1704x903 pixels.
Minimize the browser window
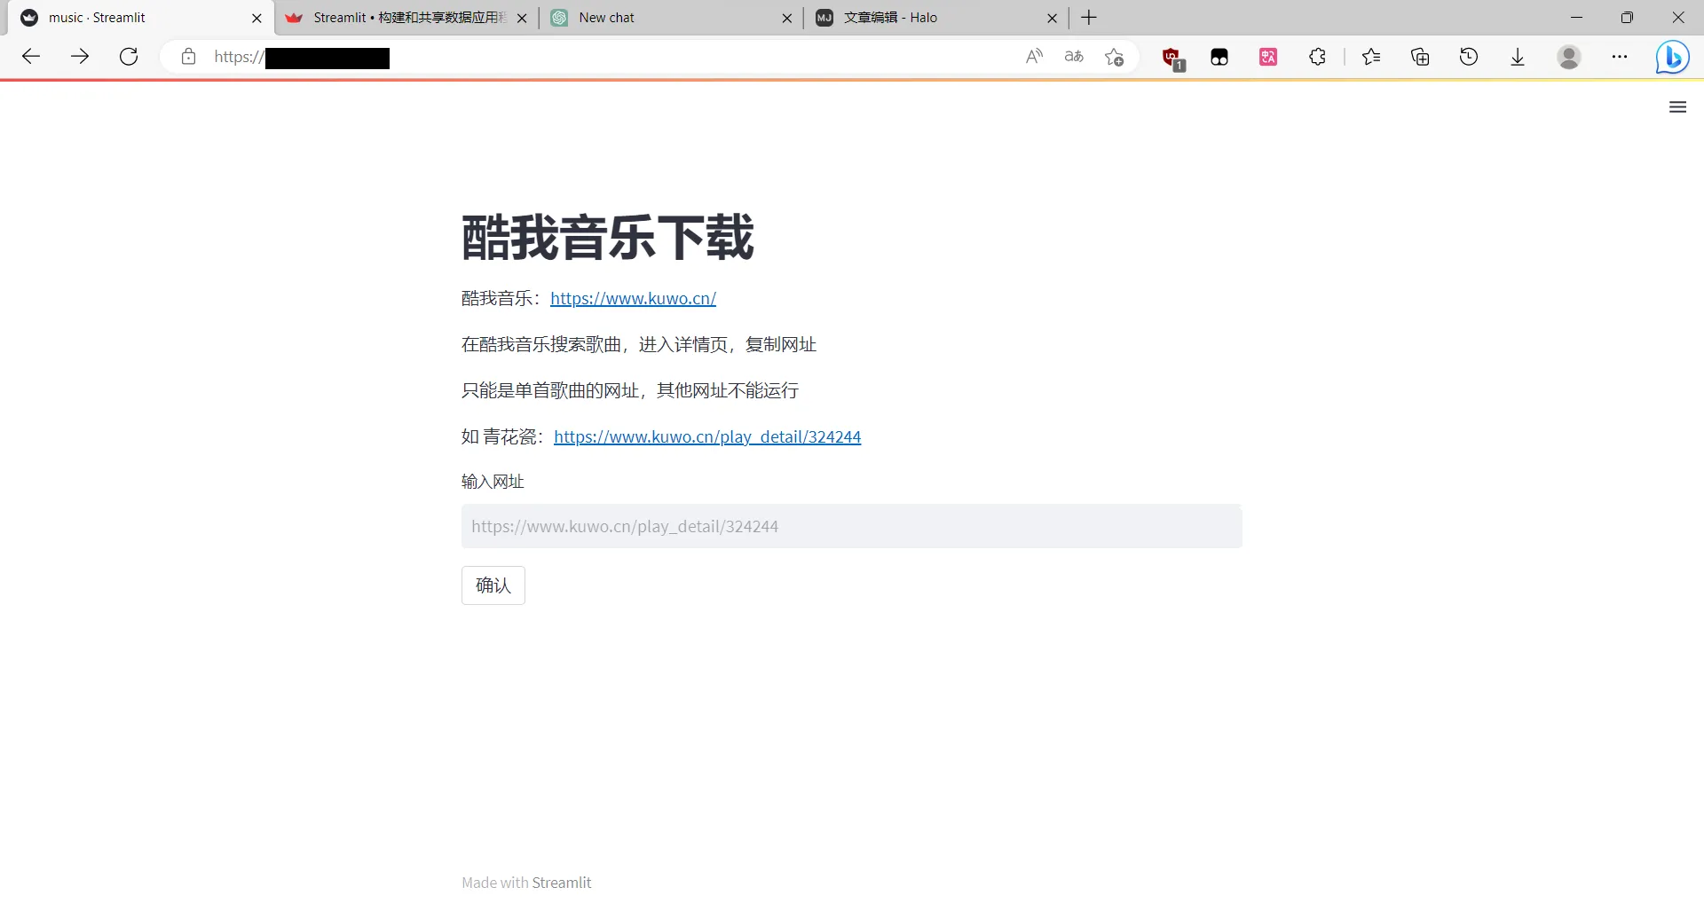[x=1576, y=18]
